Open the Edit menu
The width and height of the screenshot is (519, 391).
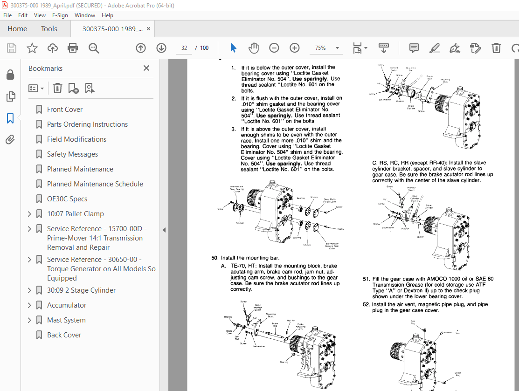[22, 15]
